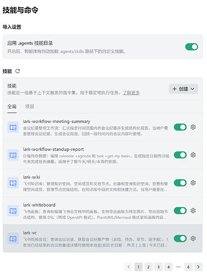Jump to page 3 in pagination

(x=158, y=267)
